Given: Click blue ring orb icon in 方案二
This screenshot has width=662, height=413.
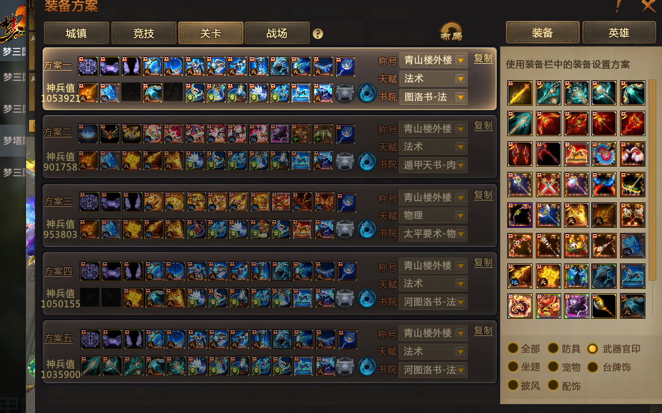Looking at the screenshot, I should (x=366, y=161).
